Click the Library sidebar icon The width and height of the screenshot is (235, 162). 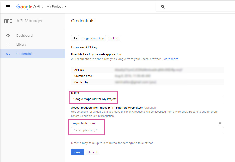[8, 45]
